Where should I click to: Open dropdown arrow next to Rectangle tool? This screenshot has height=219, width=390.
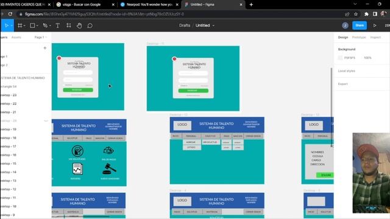[37, 26]
